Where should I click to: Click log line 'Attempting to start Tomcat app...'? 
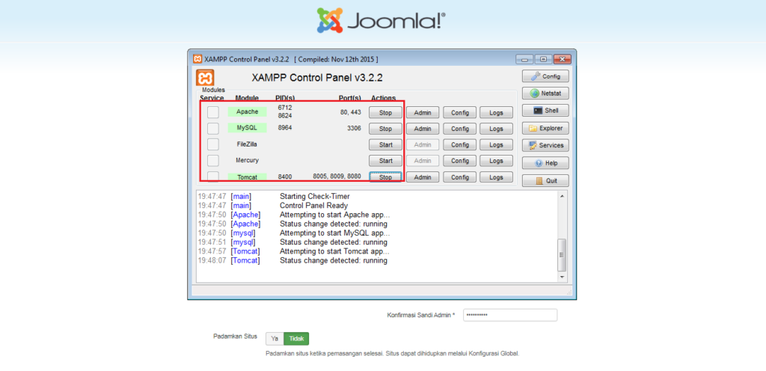click(x=334, y=251)
